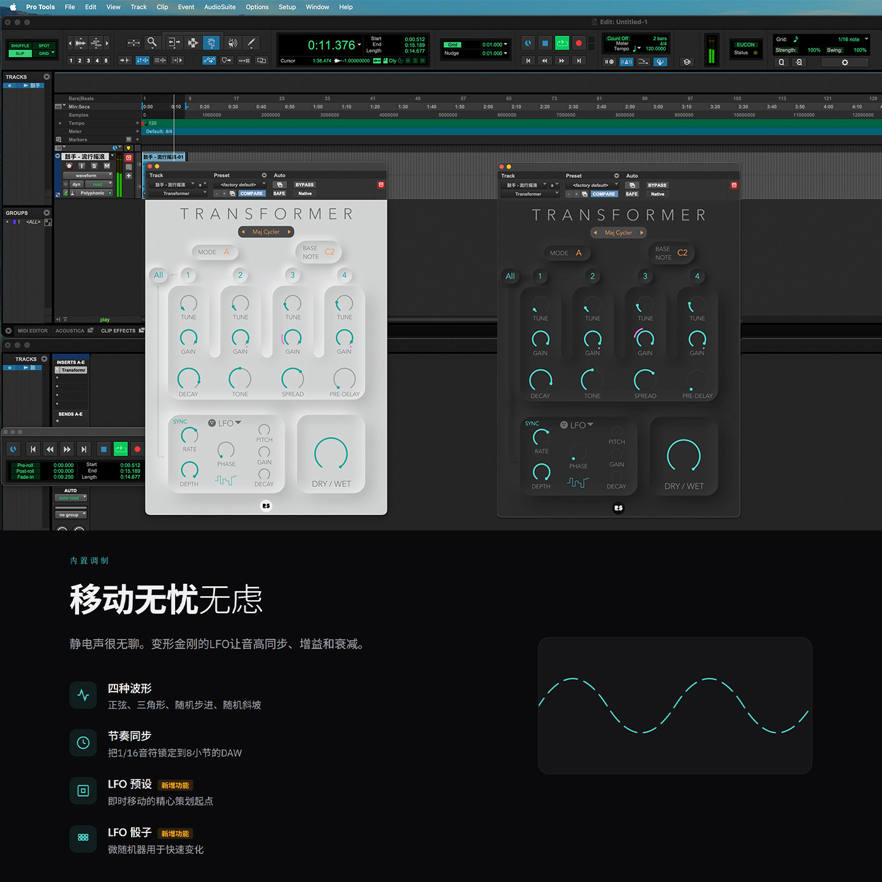
Task: Click the RS logo in light Transformer
Action: point(266,506)
